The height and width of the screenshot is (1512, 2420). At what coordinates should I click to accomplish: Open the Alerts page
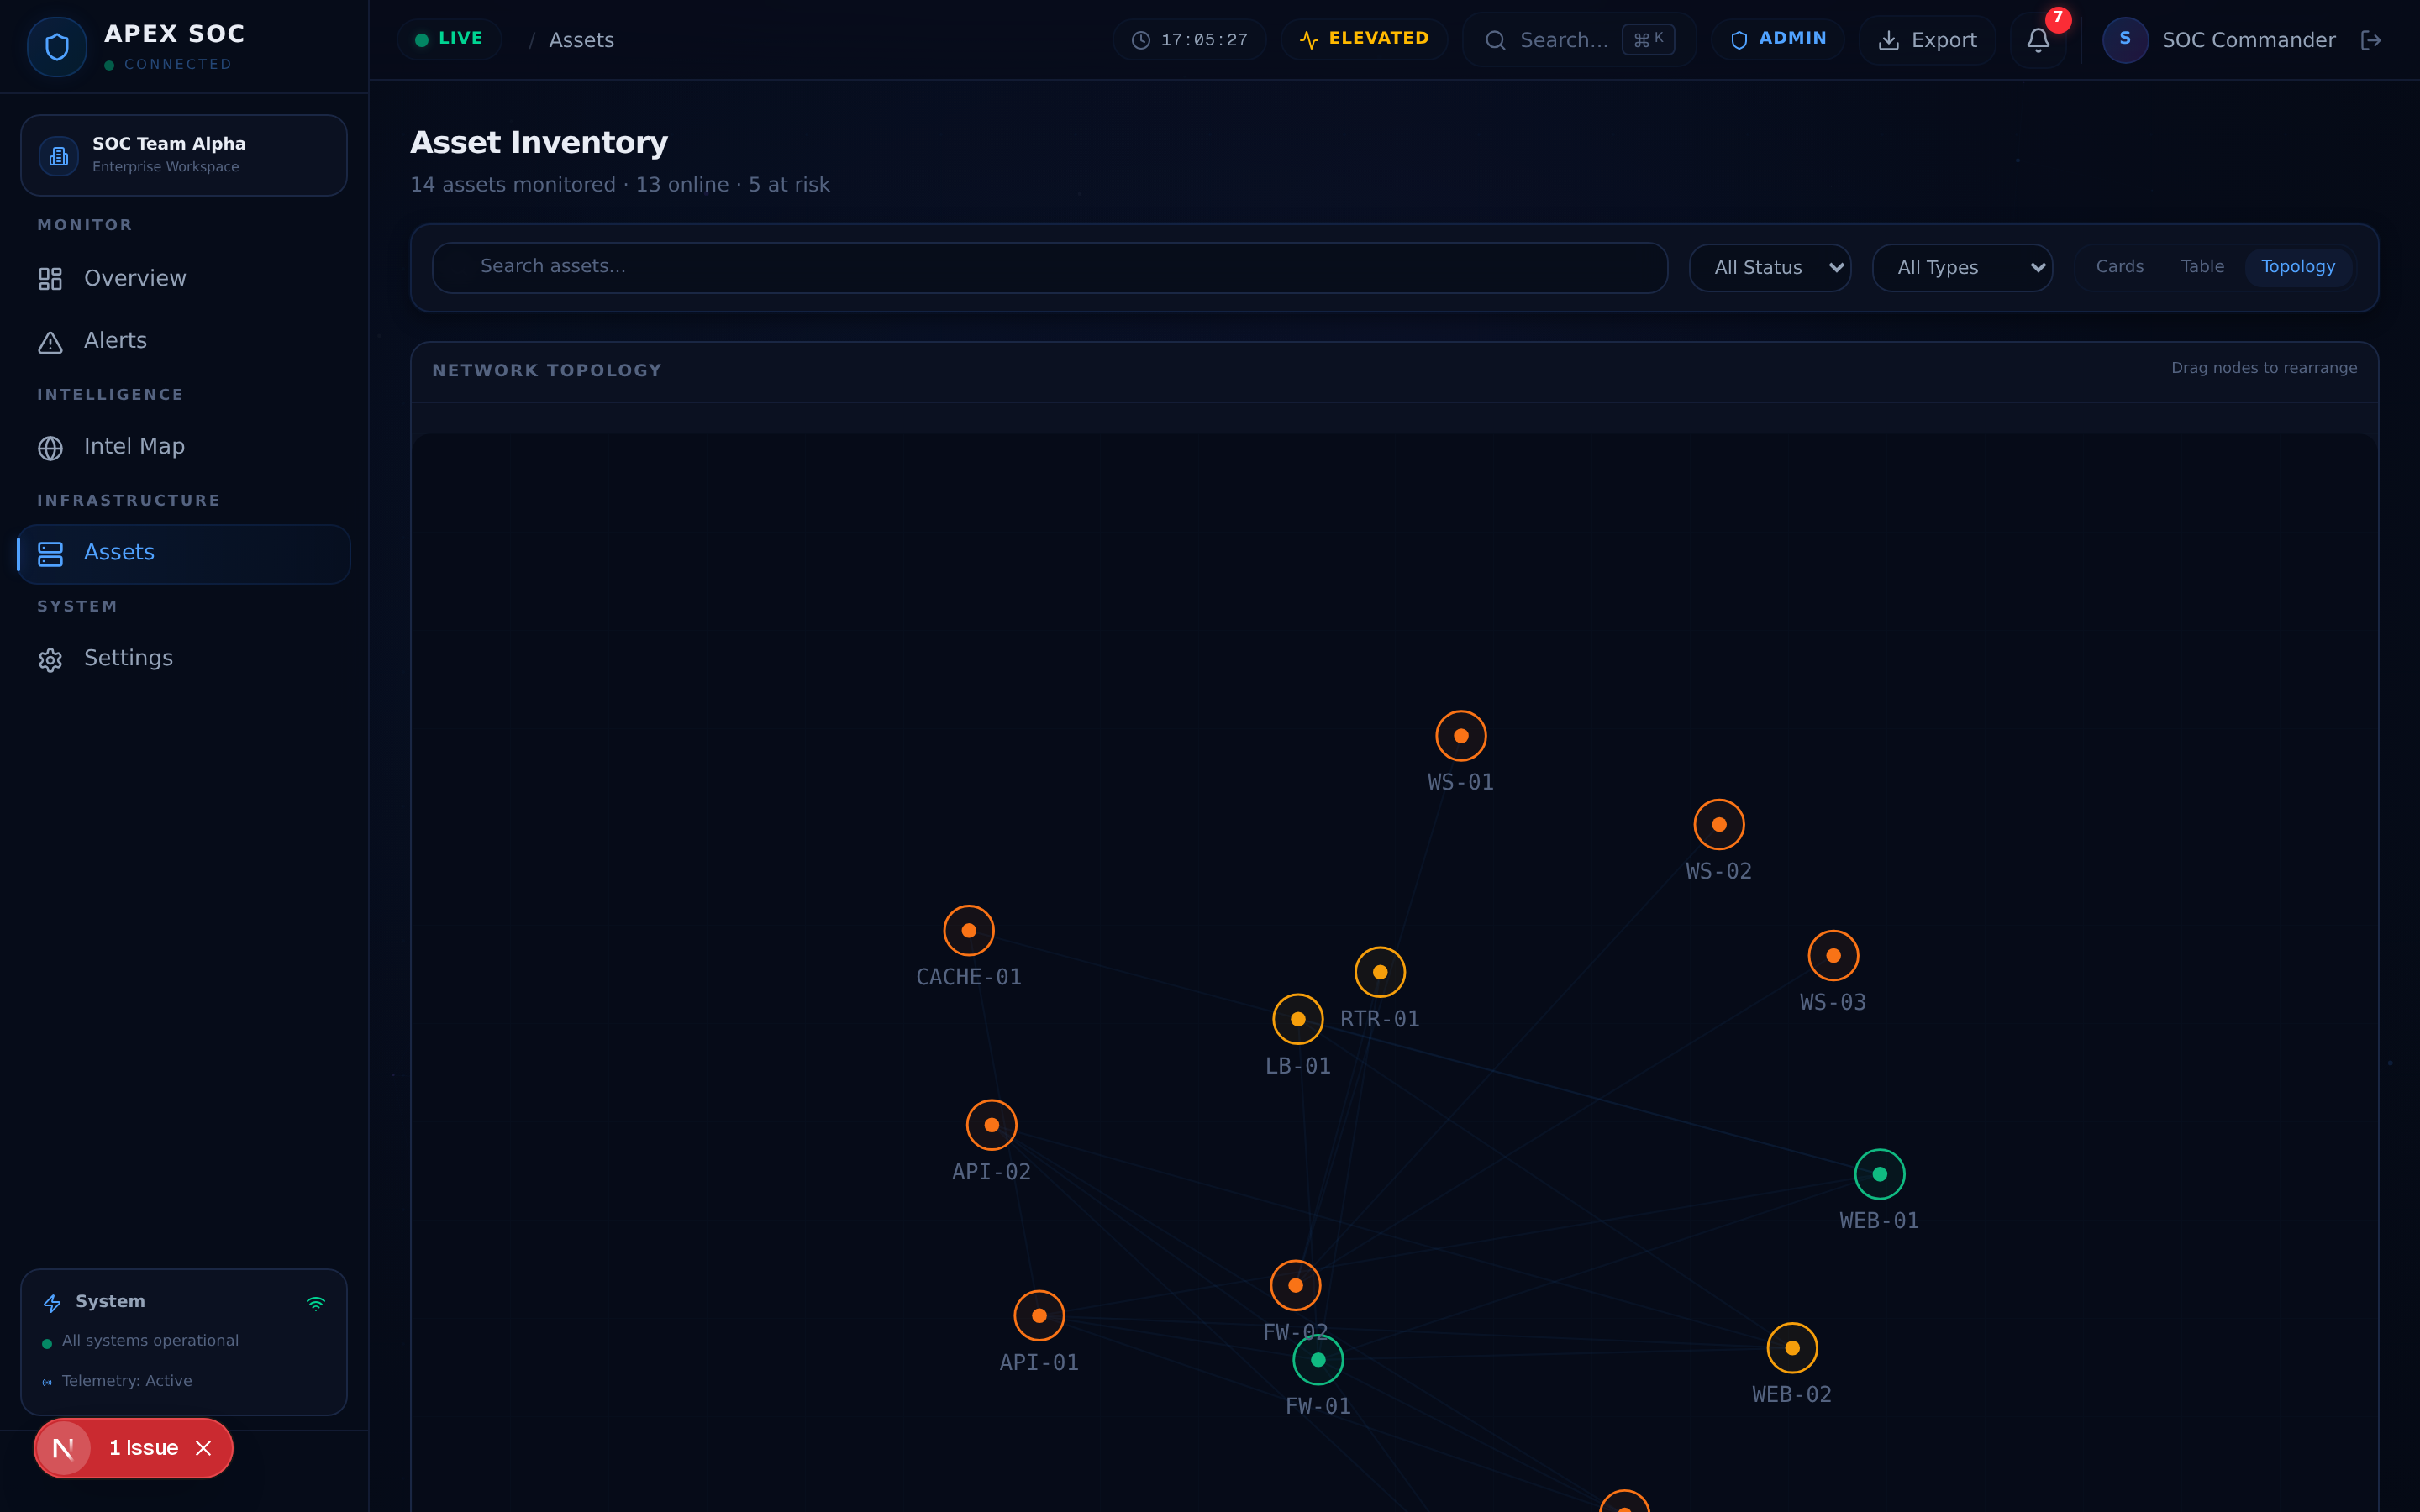184,341
